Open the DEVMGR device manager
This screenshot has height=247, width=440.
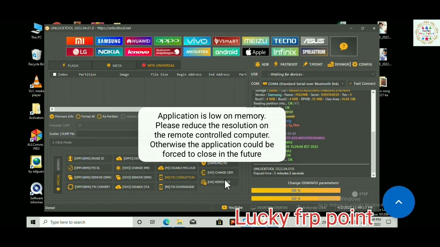point(338,64)
